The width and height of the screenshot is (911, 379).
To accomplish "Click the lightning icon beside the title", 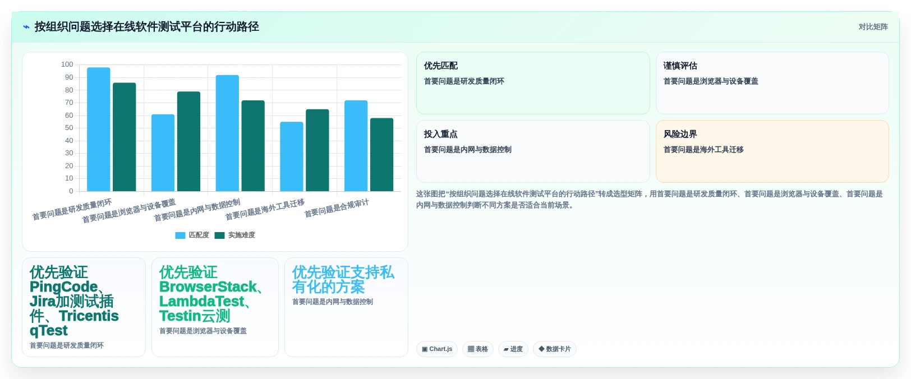I will pyautogui.click(x=26, y=27).
